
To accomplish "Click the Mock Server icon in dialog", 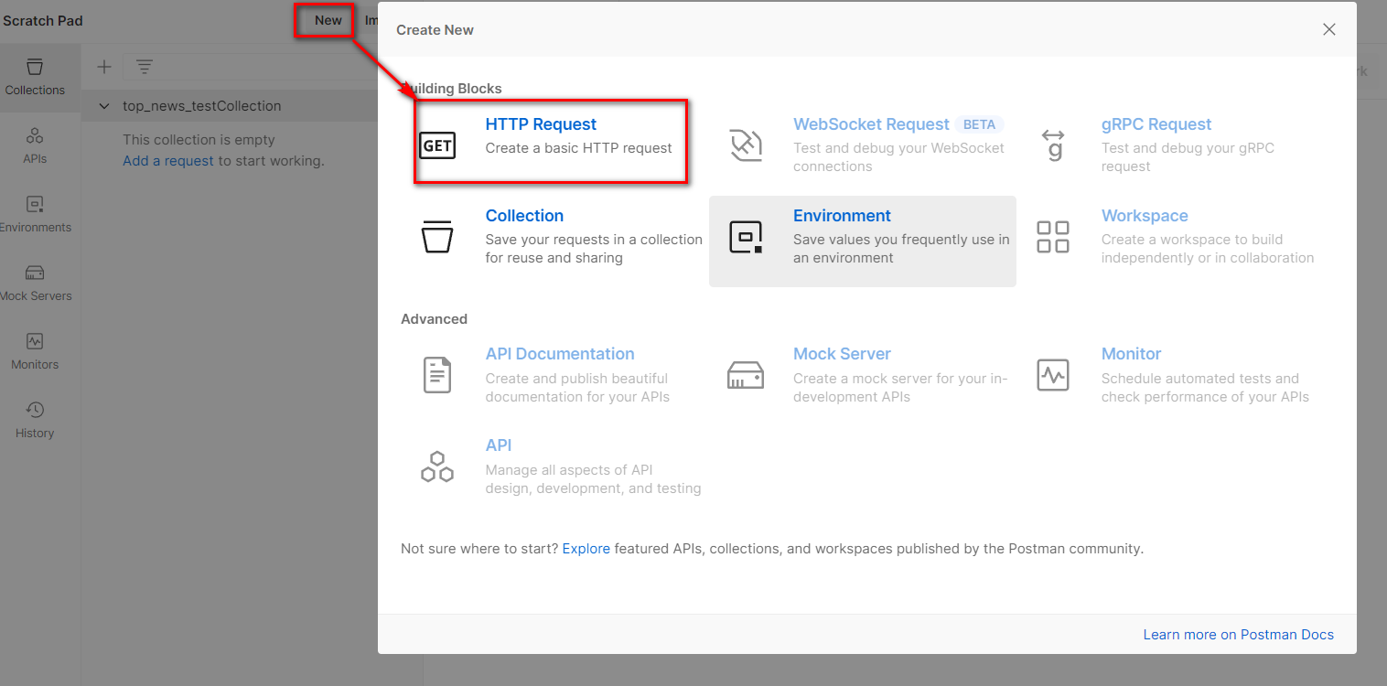I will [746, 375].
